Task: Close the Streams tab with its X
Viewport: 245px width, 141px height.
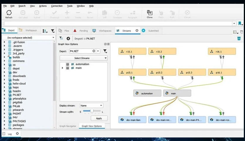Action: (x=137, y=31)
